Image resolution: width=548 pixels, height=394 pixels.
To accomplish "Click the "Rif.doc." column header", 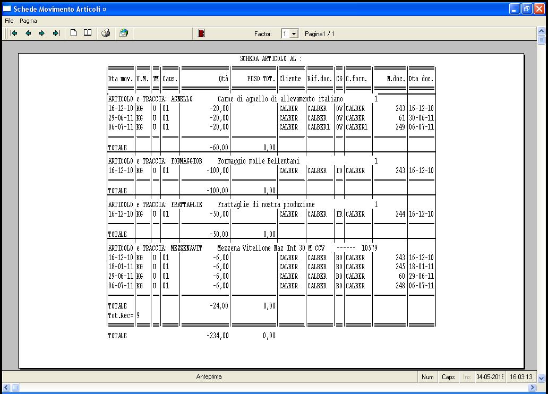I will coord(320,79).
